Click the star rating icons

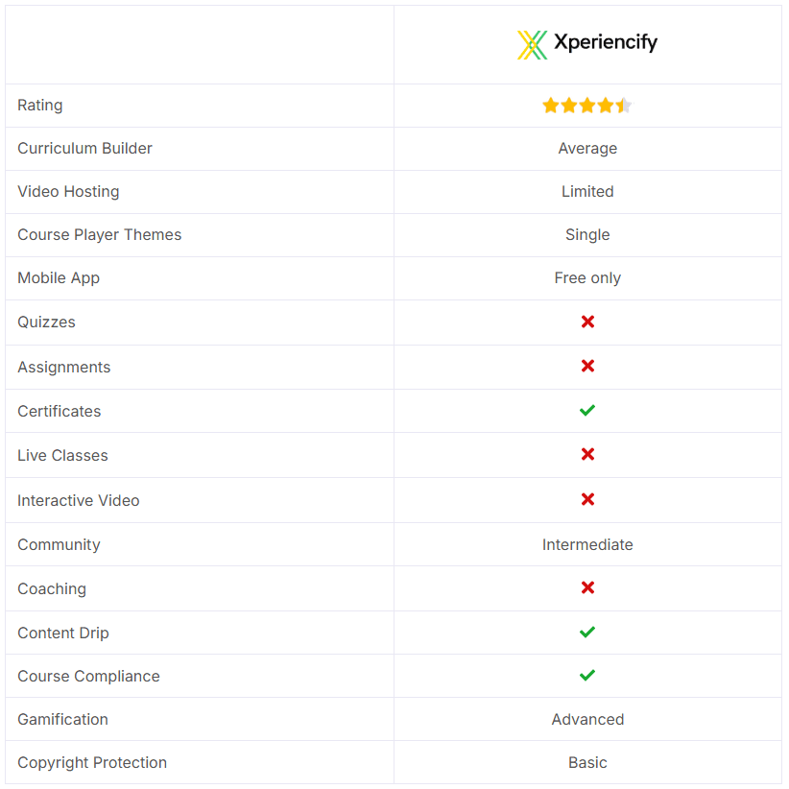click(587, 106)
